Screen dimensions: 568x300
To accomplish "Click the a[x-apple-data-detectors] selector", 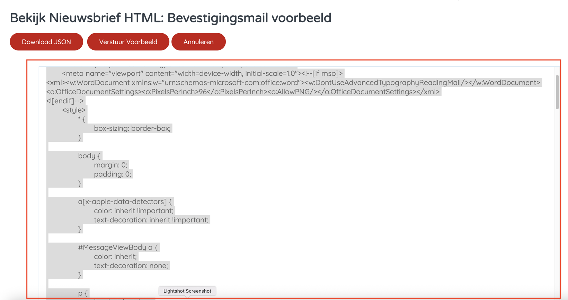I will pyautogui.click(x=125, y=201).
